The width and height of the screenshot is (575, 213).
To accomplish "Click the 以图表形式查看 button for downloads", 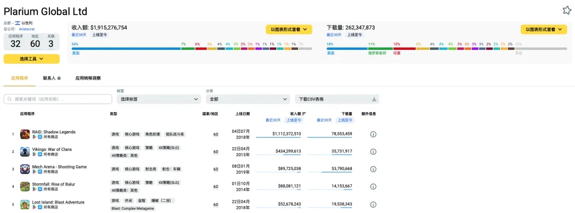I will click(x=544, y=30).
